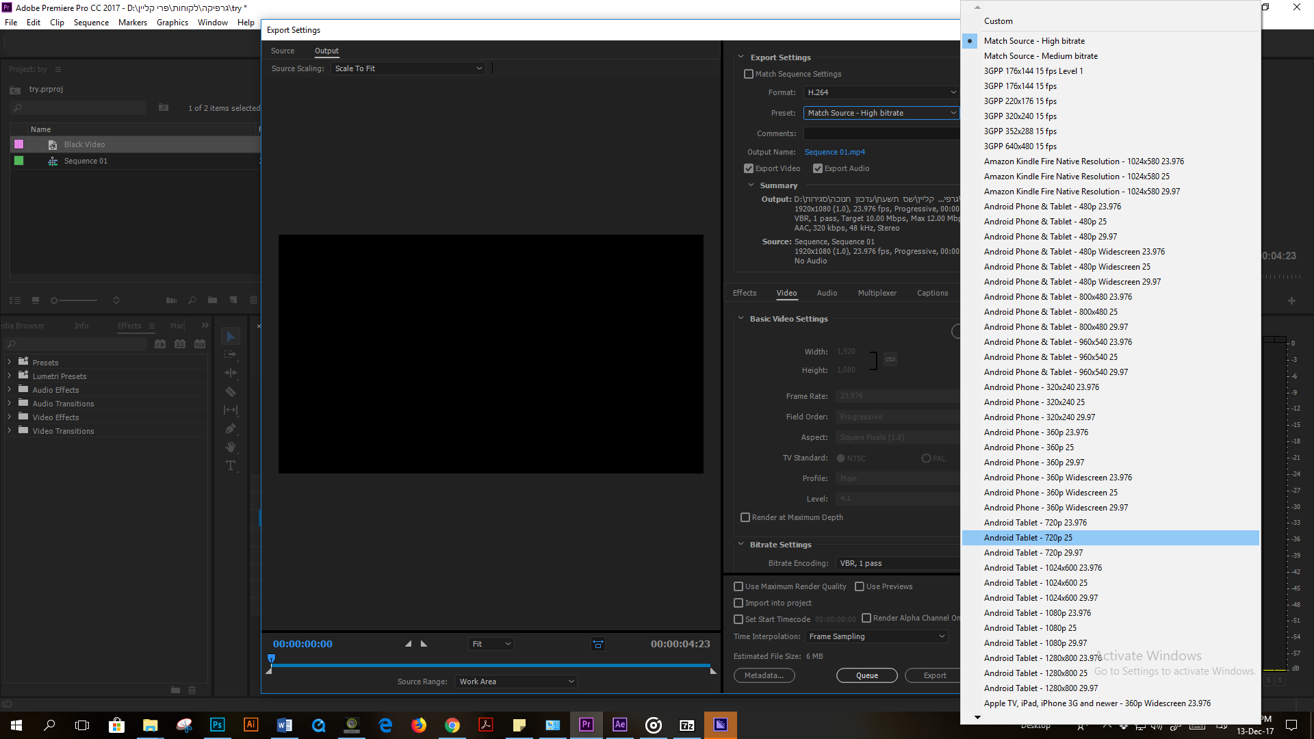Open the Source Scaling dropdown
Viewport: 1314px width, 739px height.
(x=409, y=68)
